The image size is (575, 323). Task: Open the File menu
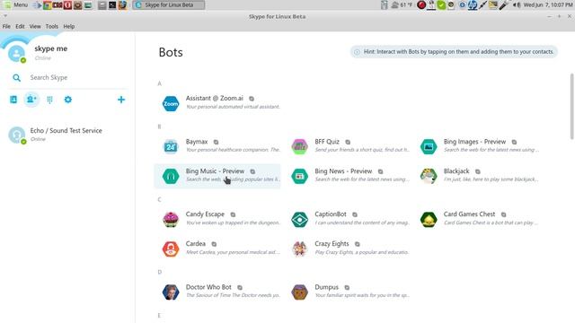(x=6, y=26)
